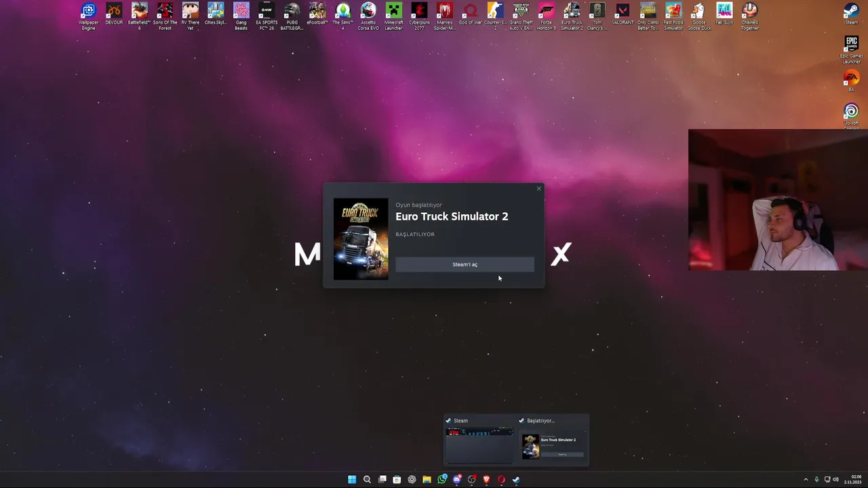The height and width of the screenshot is (488, 868).
Task: Select the Steam desktop shortcut at top right
Action: tap(851, 15)
